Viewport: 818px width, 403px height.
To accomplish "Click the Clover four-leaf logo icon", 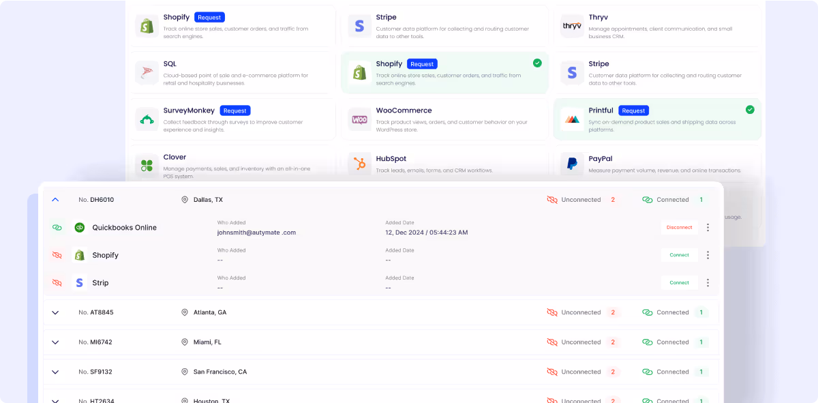I will pyautogui.click(x=147, y=166).
